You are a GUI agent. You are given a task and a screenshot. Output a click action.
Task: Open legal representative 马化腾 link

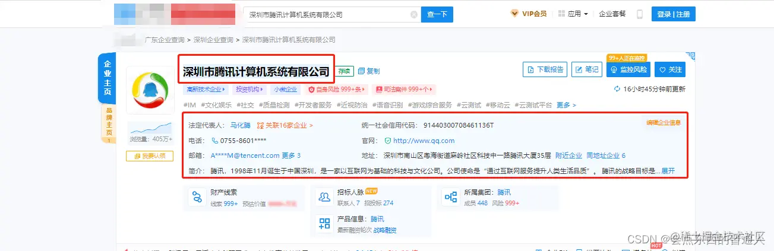point(240,125)
